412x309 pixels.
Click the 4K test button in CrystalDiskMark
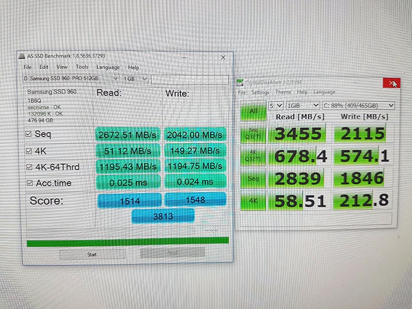click(253, 201)
